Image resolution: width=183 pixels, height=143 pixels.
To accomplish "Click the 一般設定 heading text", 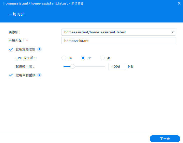I will (x=17, y=14).
